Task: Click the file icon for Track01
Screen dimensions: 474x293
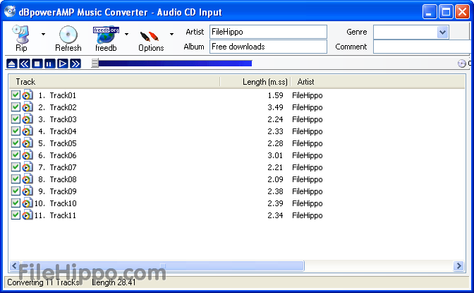Action: 28,95
